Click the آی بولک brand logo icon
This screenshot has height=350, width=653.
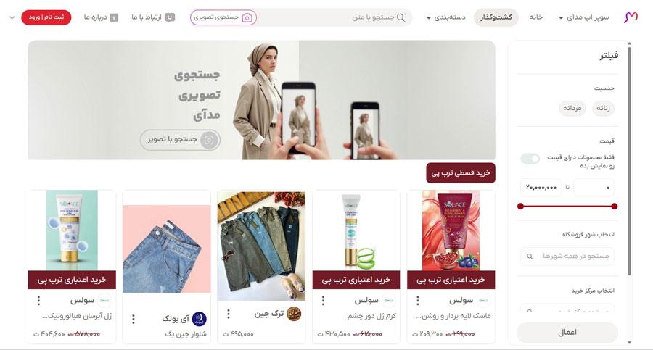point(199,319)
